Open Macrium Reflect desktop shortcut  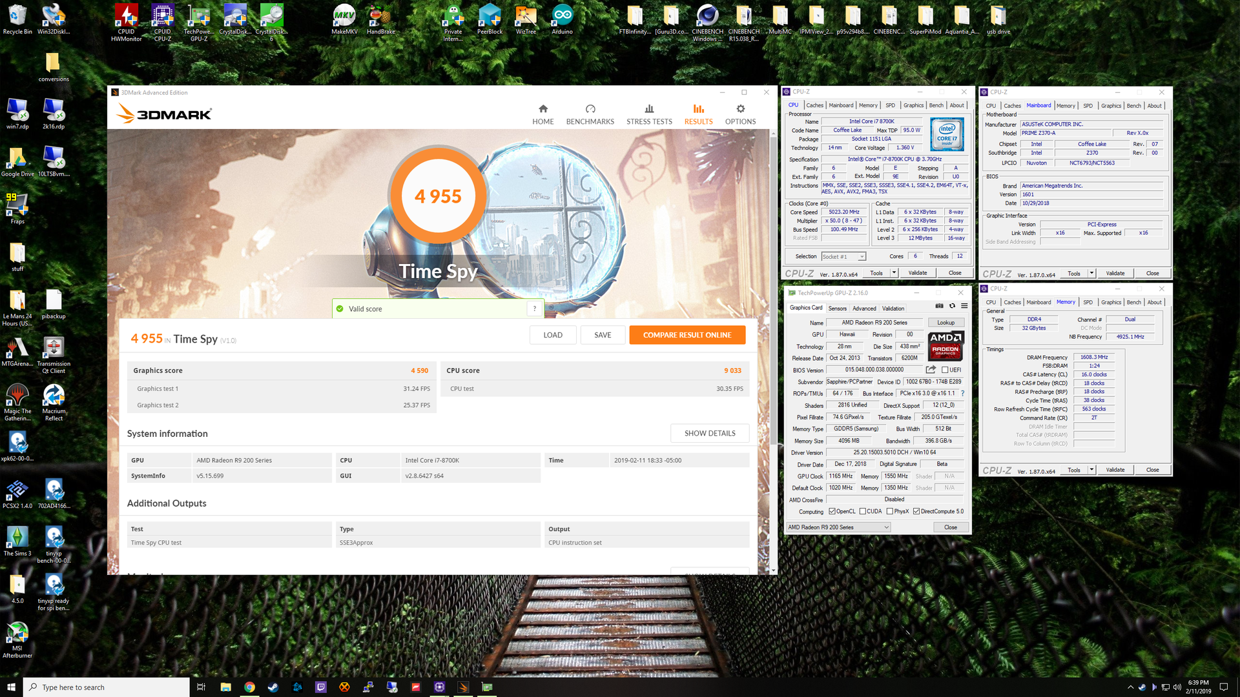(54, 403)
